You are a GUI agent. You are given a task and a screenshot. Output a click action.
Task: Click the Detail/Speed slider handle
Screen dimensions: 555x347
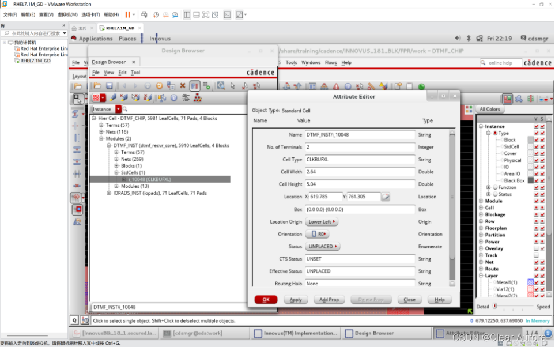494,306
